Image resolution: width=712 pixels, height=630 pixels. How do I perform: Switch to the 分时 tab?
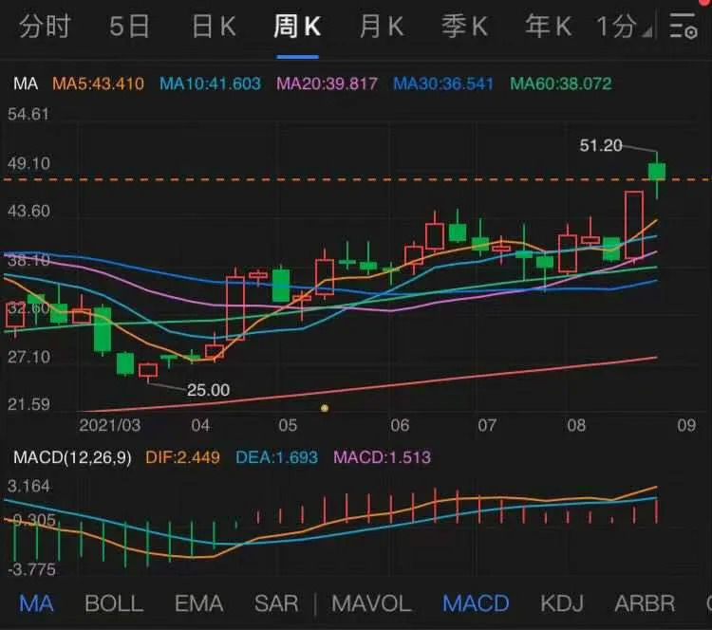coord(45,26)
